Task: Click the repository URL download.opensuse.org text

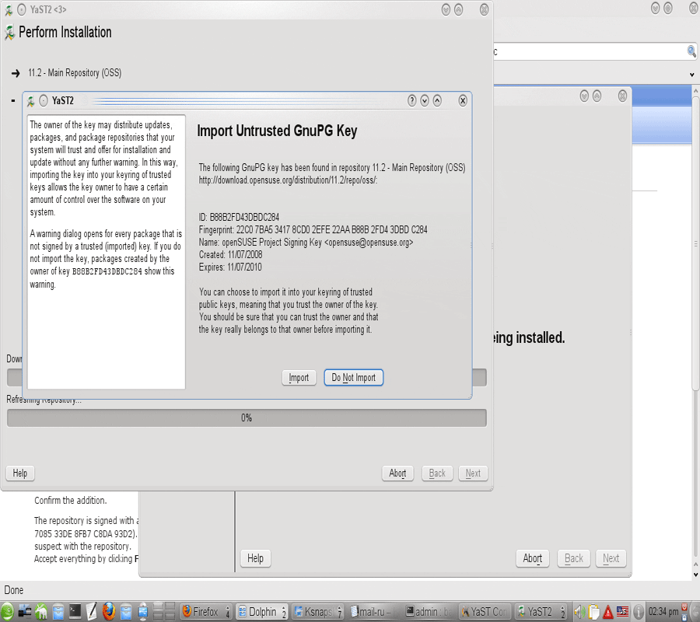Action: (x=288, y=180)
